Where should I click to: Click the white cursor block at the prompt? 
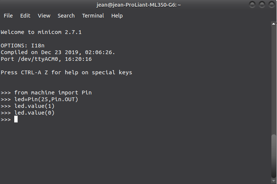16,119
